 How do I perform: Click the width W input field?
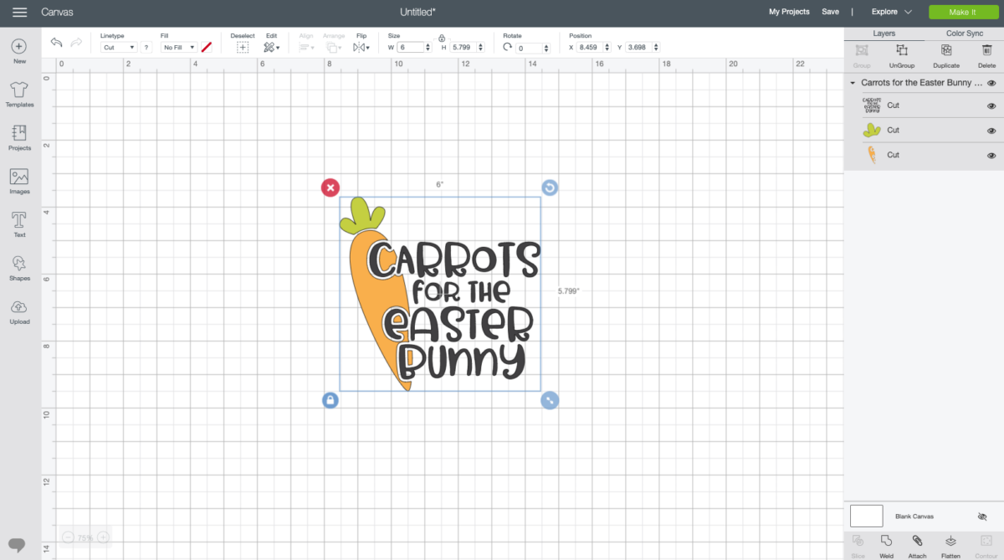411,48
